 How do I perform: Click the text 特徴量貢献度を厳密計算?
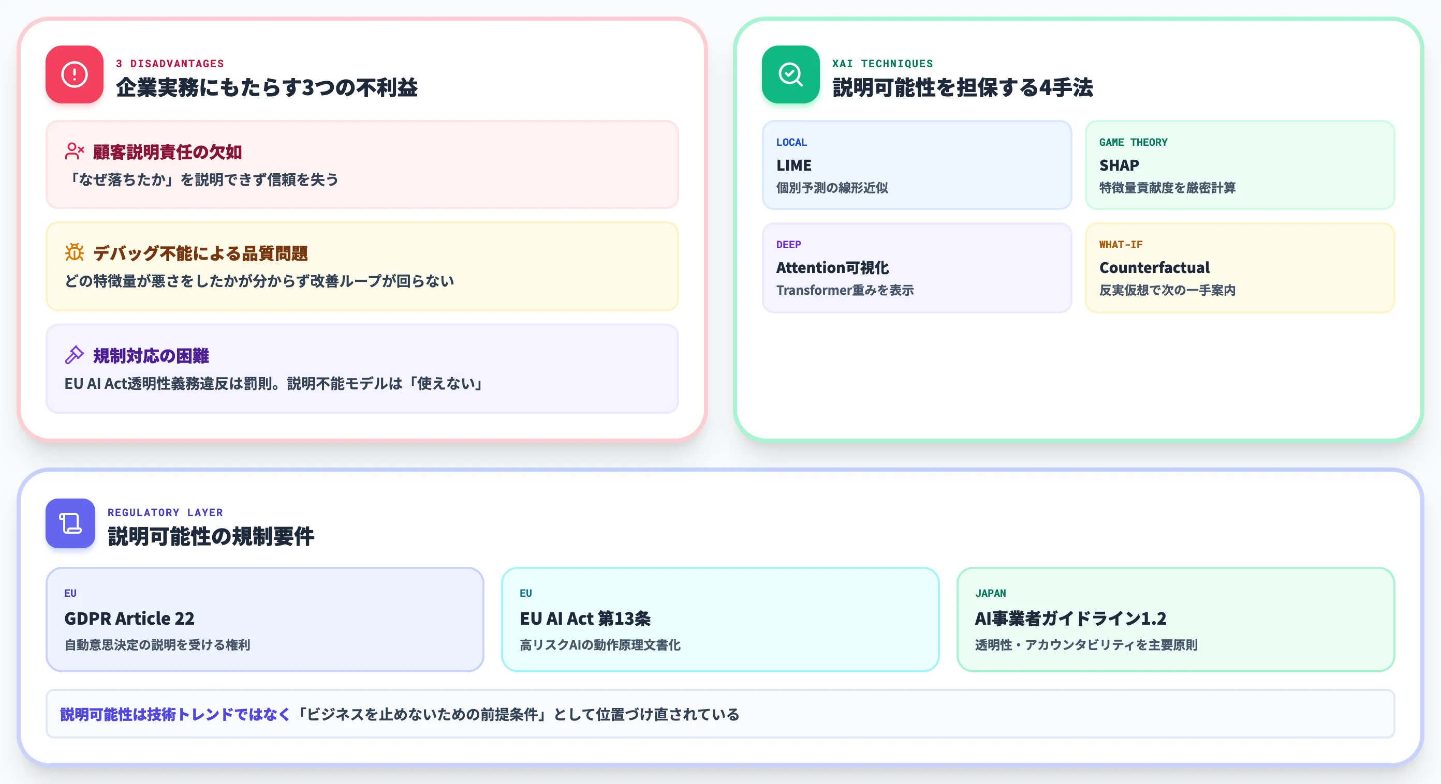click(x=1168, y=188)
